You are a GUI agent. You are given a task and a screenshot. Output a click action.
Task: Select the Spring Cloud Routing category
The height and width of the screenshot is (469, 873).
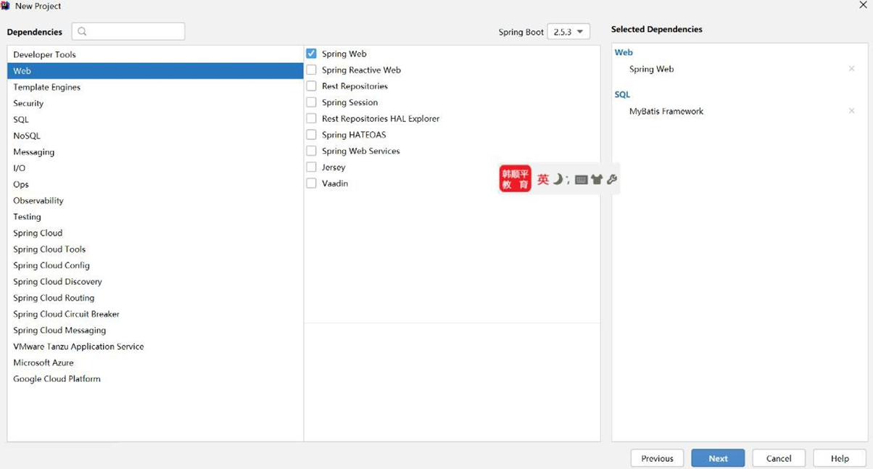pos(54,298)
